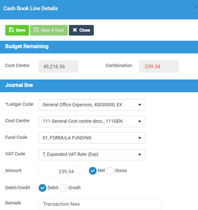Expand the Cost Centre dropdown list
Image resolution: width=198 pixels, height=210 pixels.
[92, 121]
